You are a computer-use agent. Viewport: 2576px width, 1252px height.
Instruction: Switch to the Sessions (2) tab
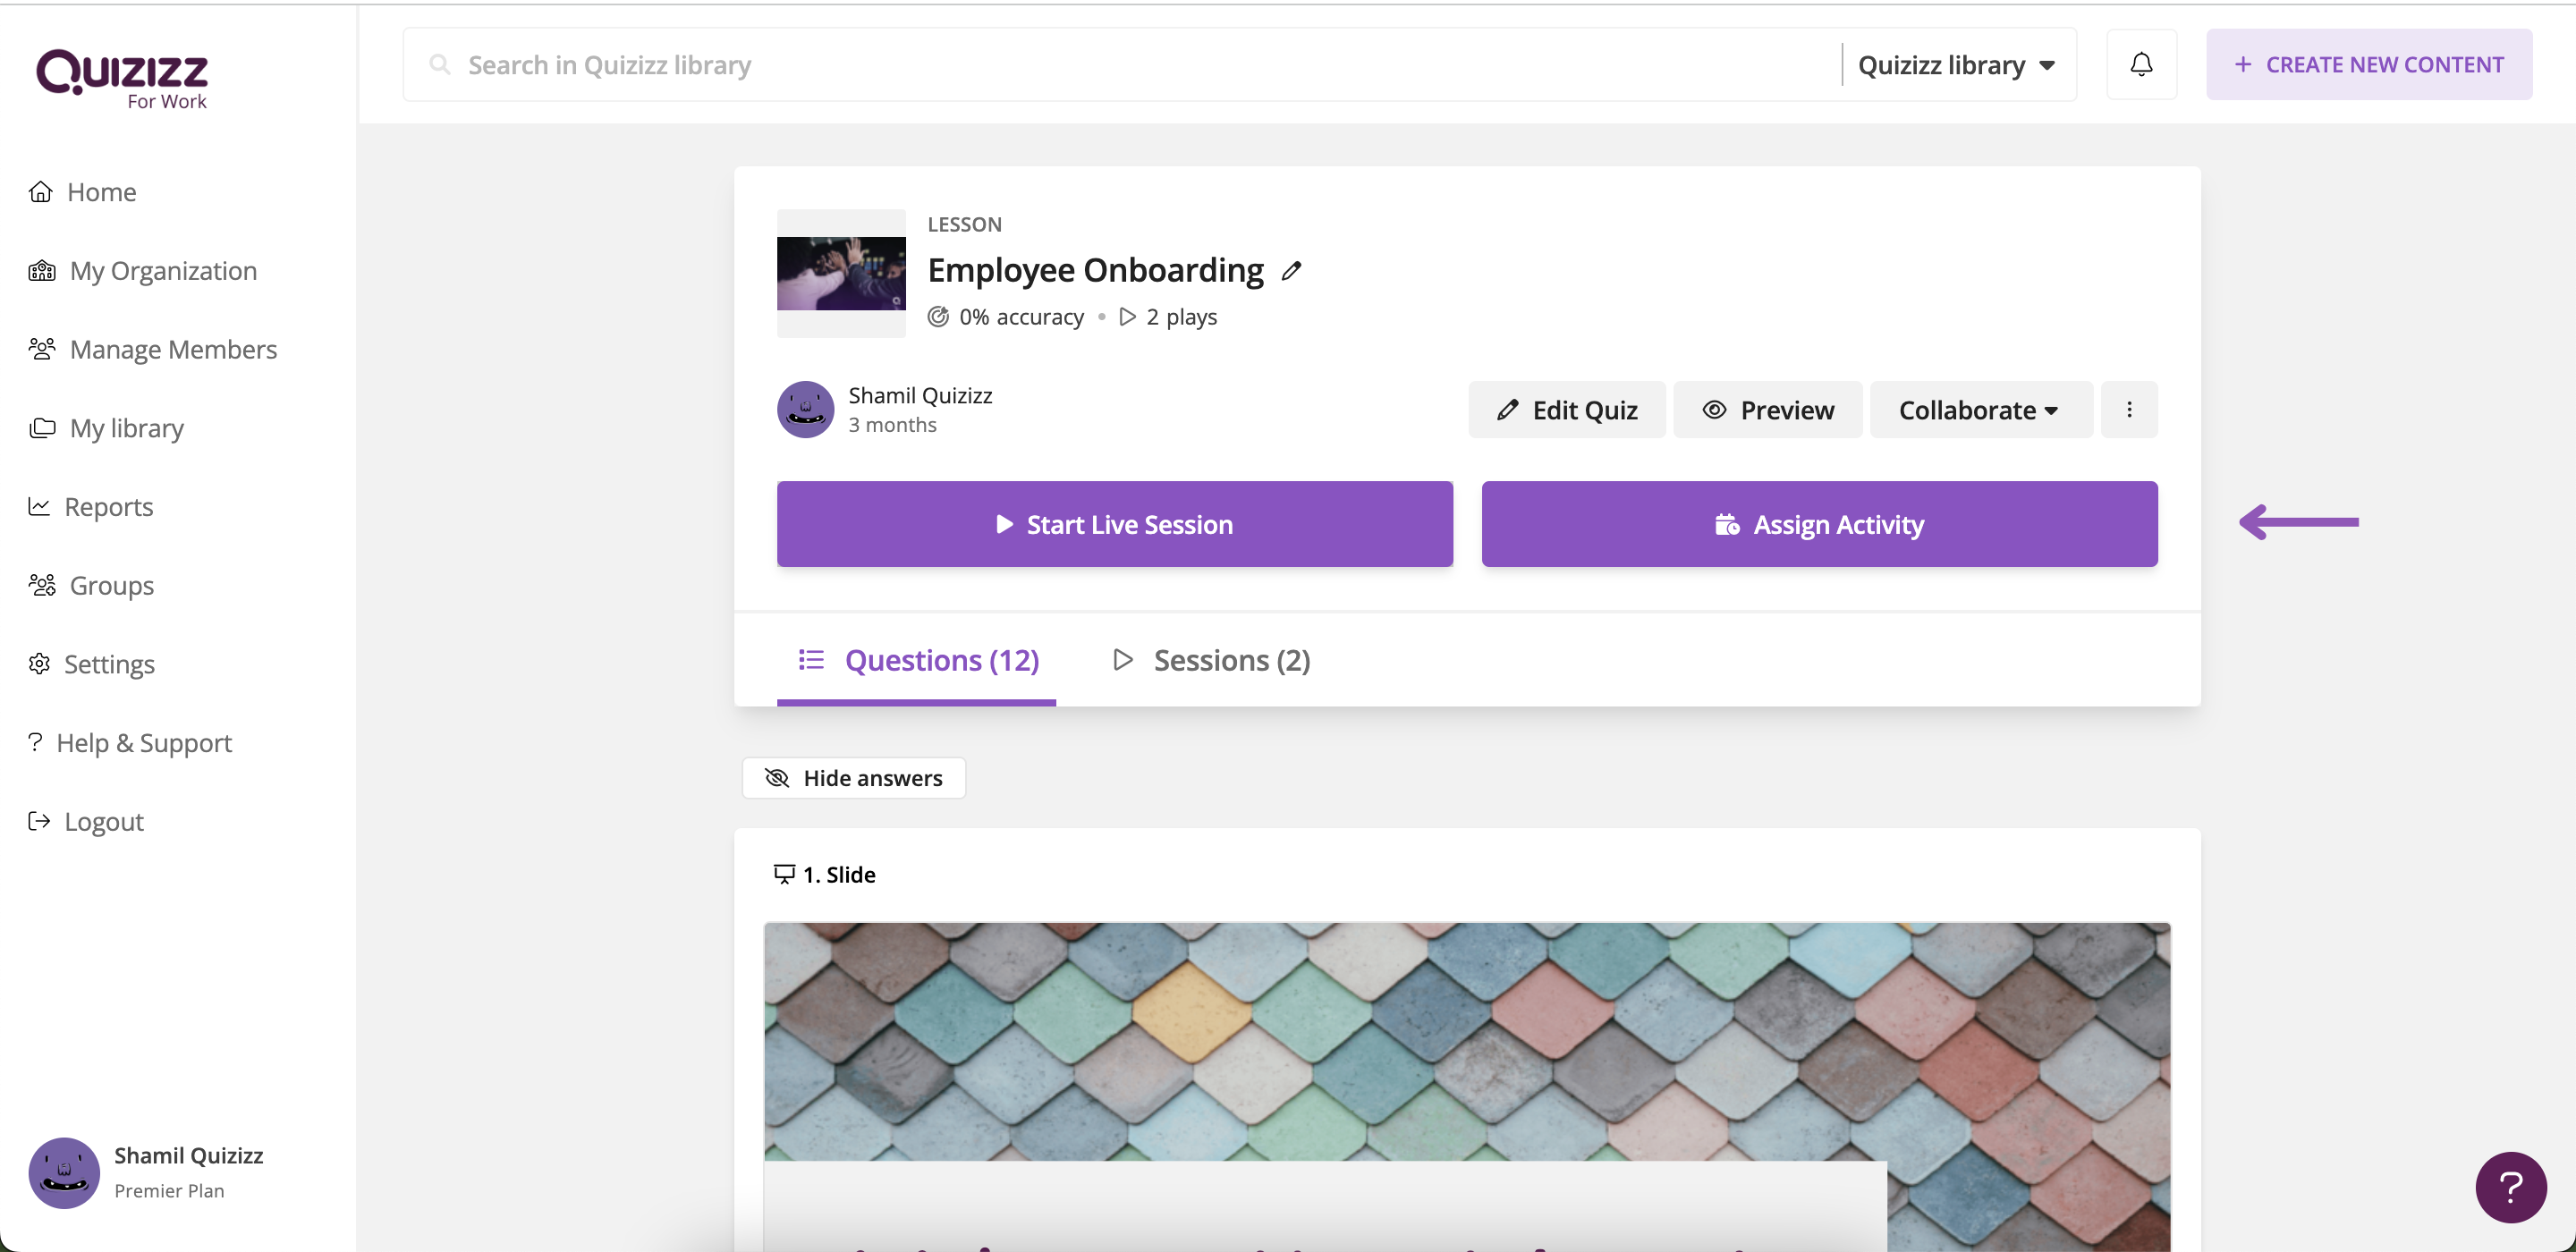point(1212,660)
